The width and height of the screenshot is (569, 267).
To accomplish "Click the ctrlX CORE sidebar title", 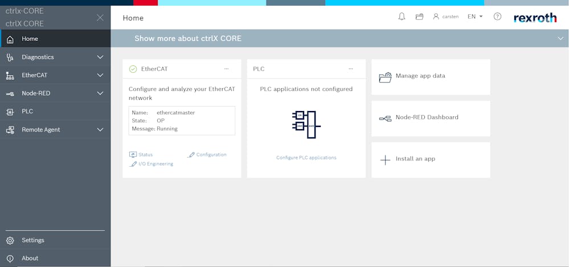I will [x=24, y=23].
